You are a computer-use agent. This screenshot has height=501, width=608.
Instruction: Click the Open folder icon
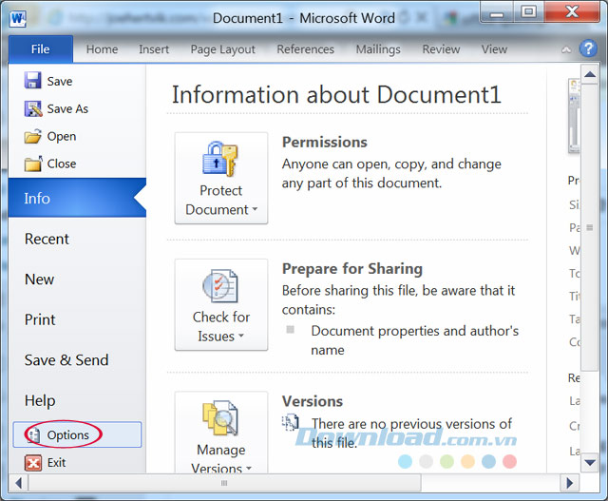(33, 137)
